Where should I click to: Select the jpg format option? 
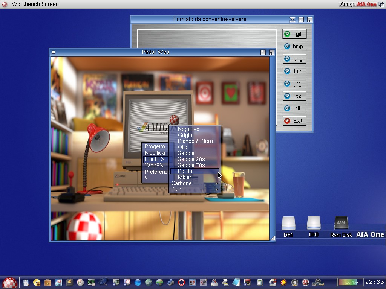(294, 84)
